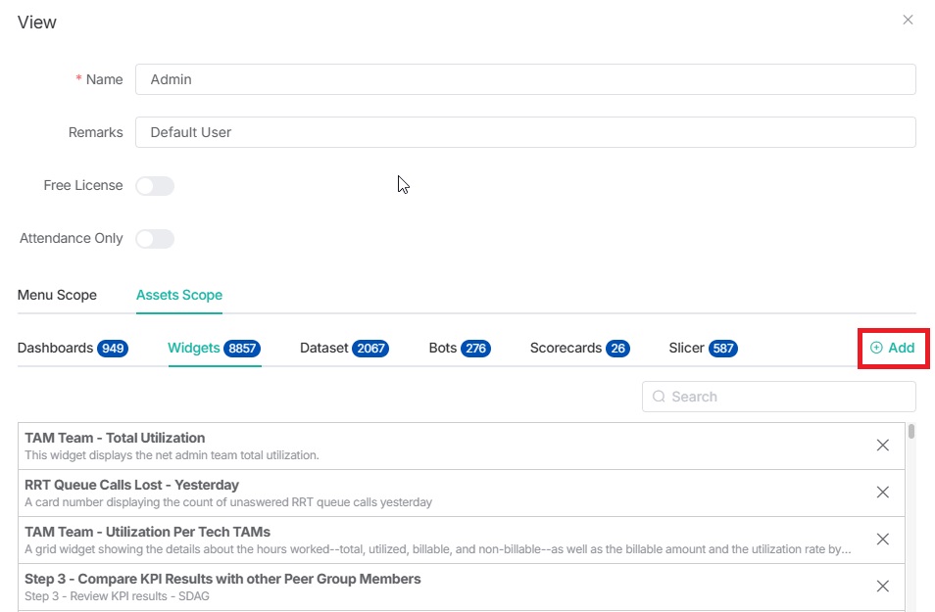Click the search magnifier icon
Screen dimensions: 935x612
pyautogui.click(x=659, y=397)
